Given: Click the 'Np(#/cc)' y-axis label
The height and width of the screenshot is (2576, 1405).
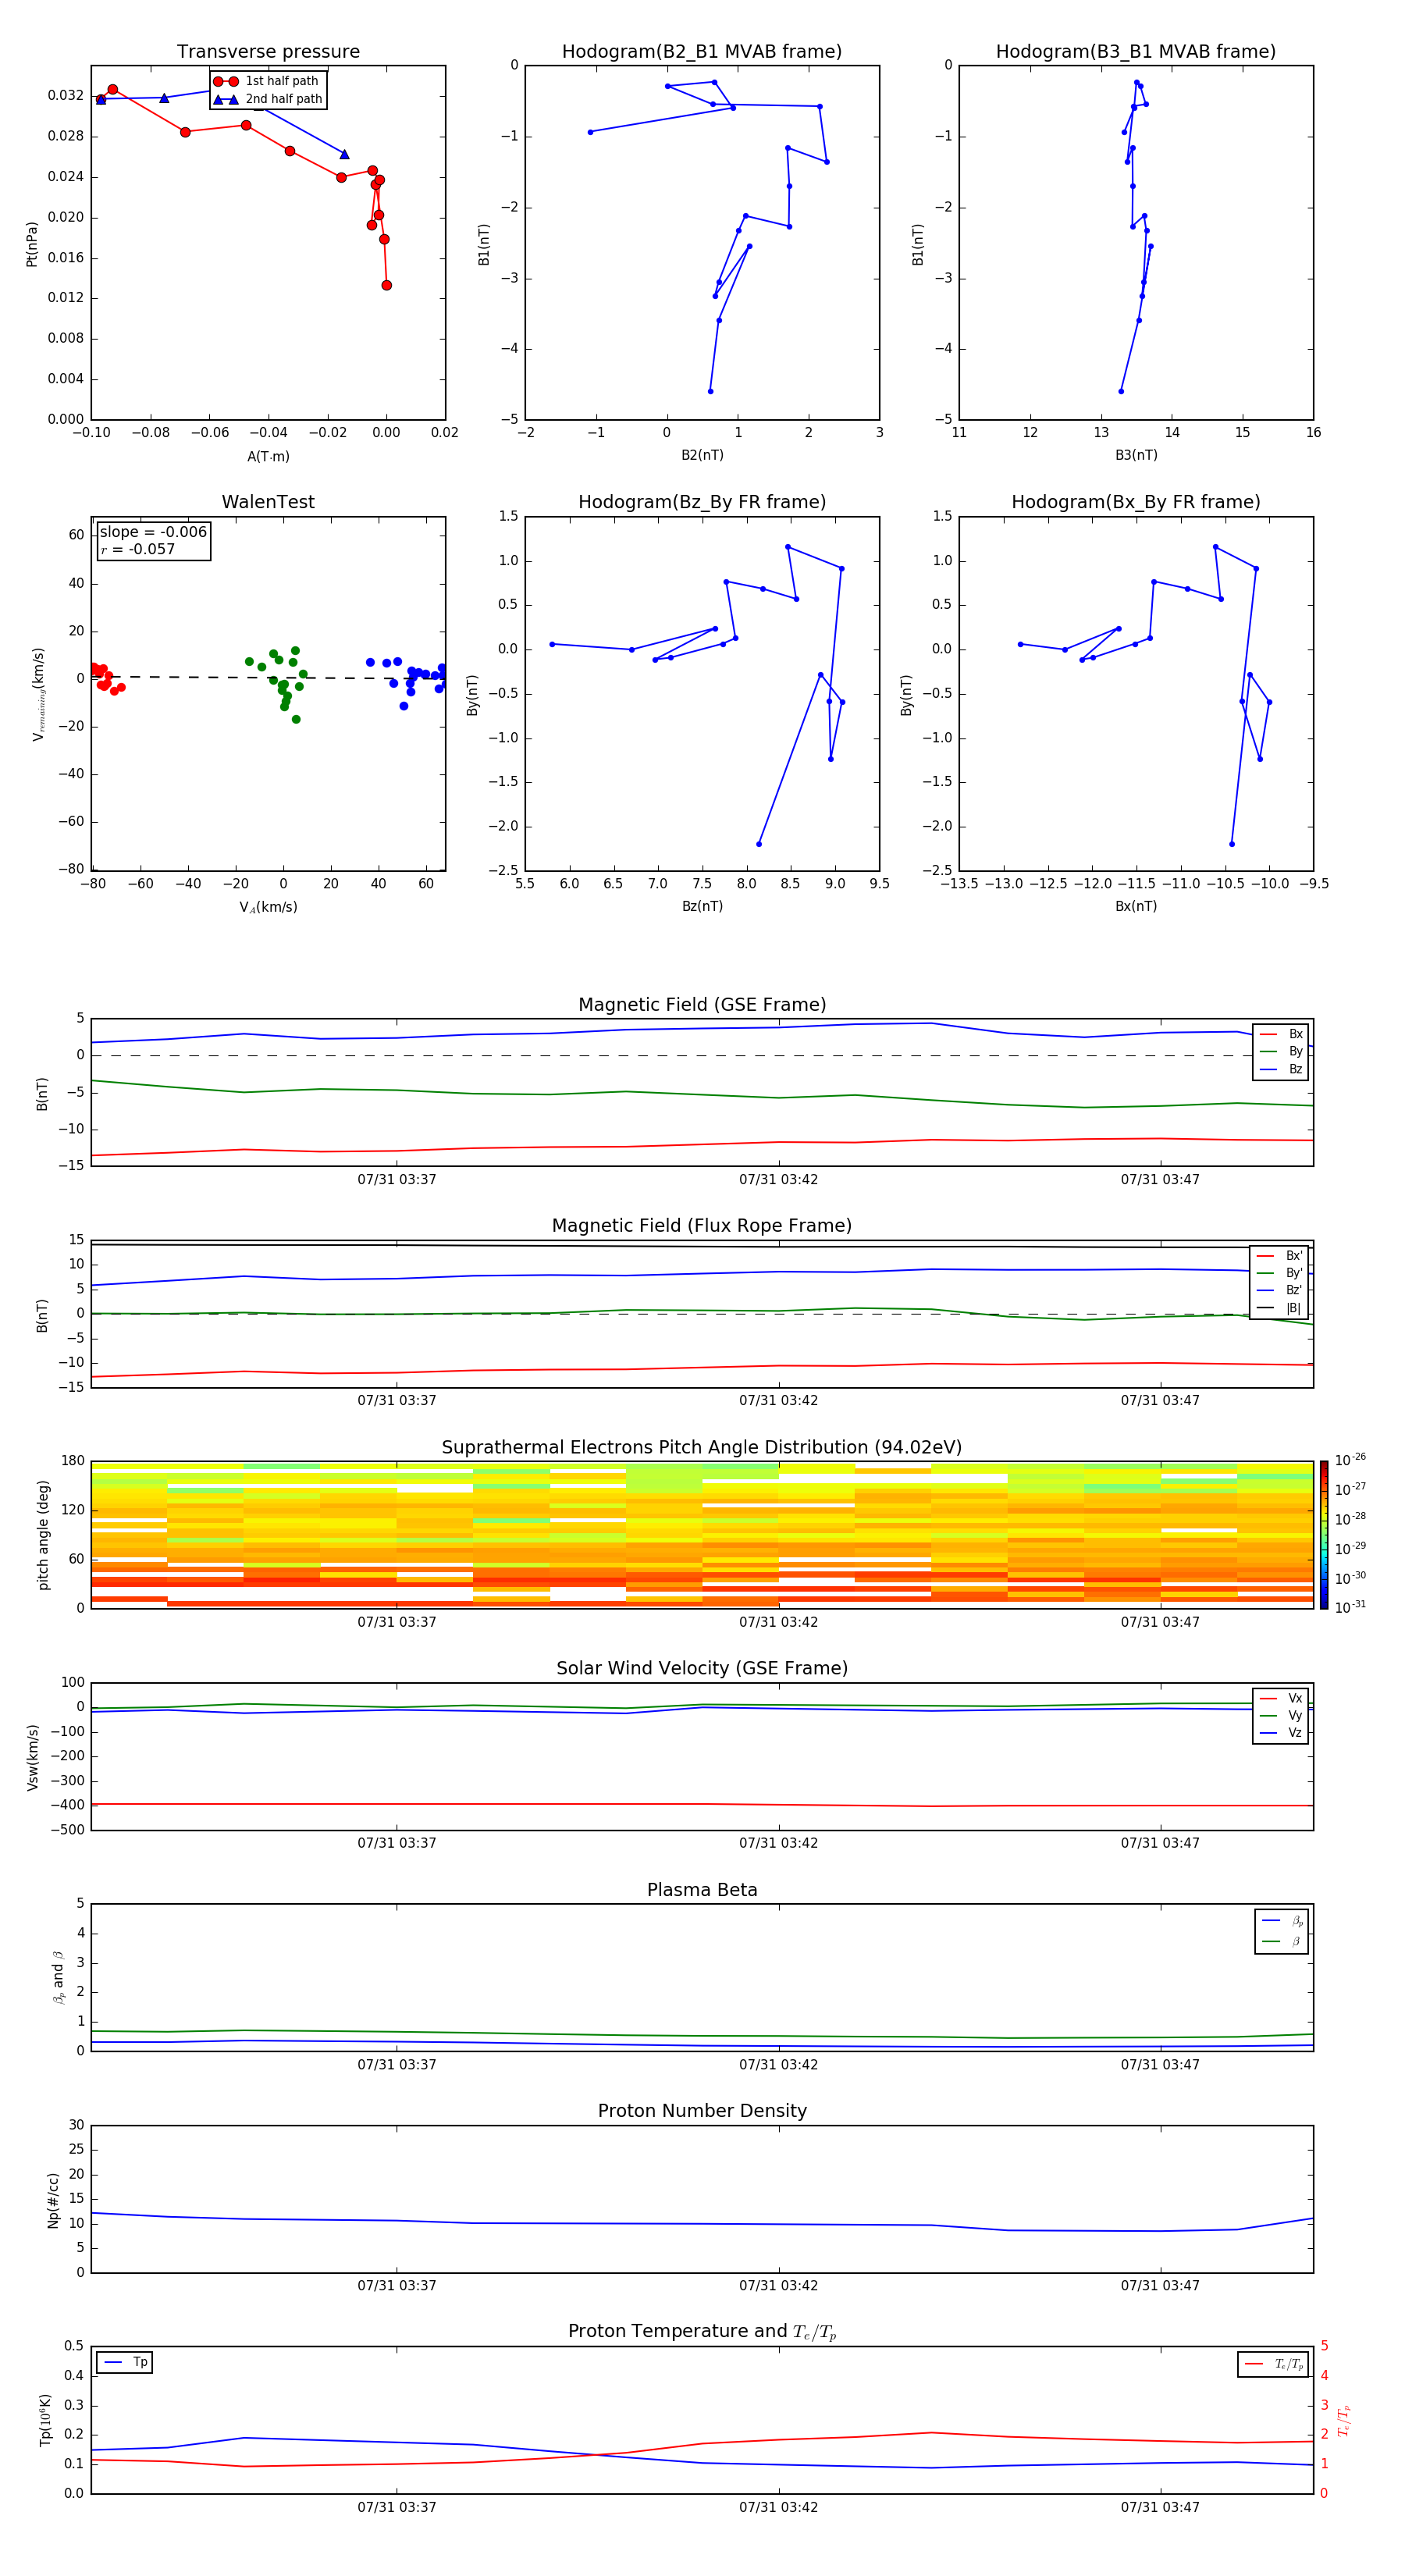Looking at the screenshot, I should [x=53, y=2200].
